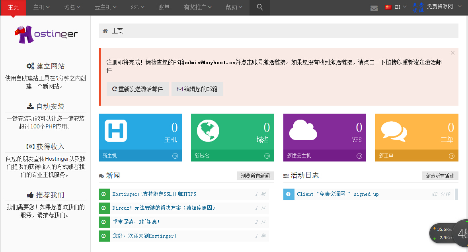Open the search magnifier icon
This screenshot has width=468, height=252.
(259, 7)
